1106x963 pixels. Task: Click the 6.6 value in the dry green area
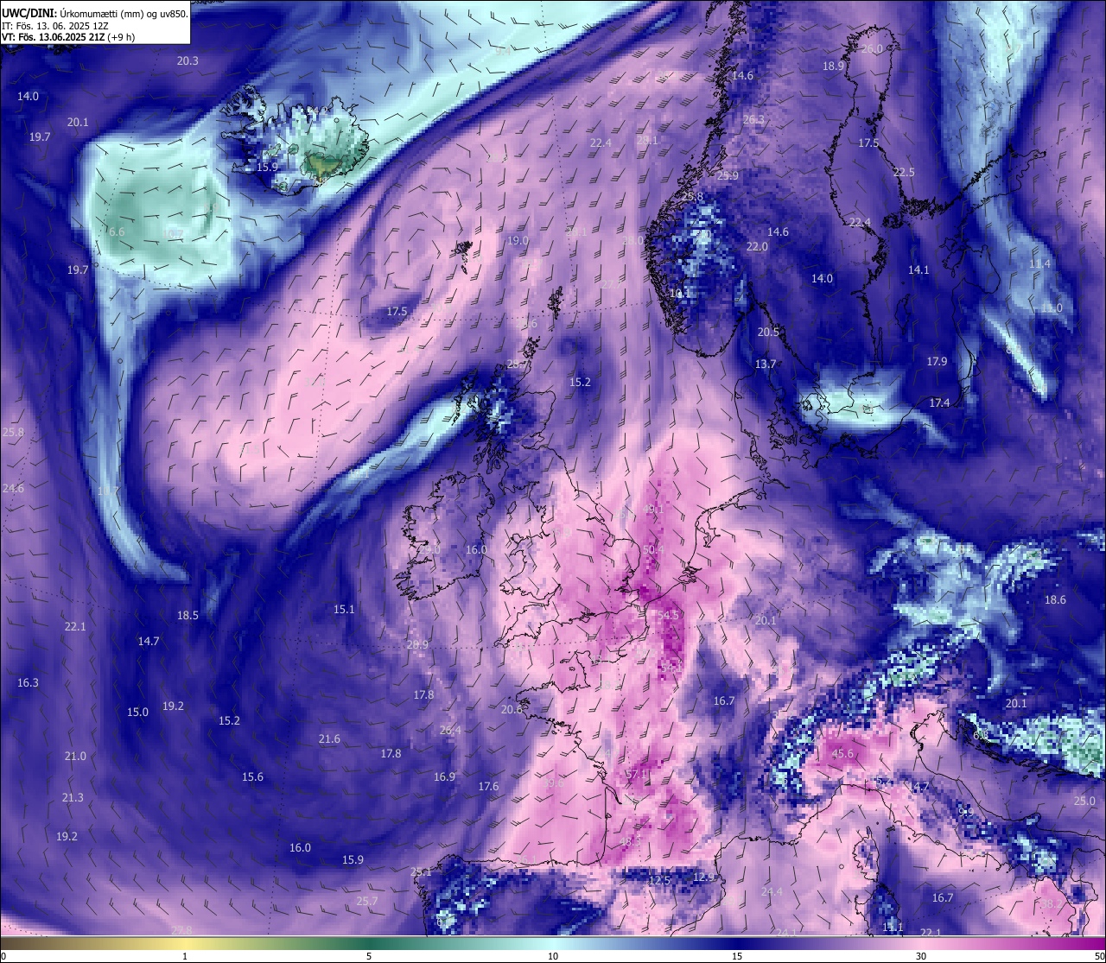click(117, 232)
